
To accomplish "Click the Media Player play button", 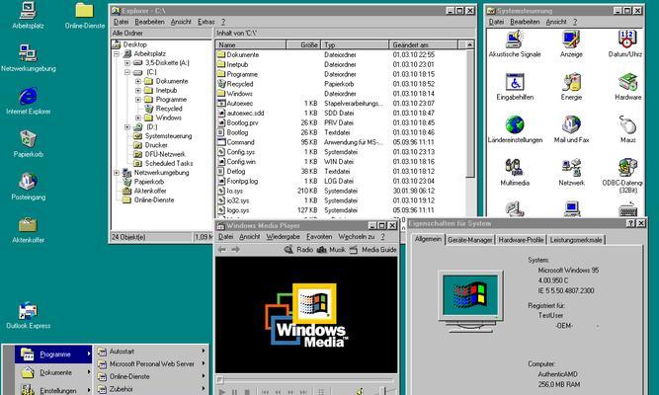I will (222, 392).
